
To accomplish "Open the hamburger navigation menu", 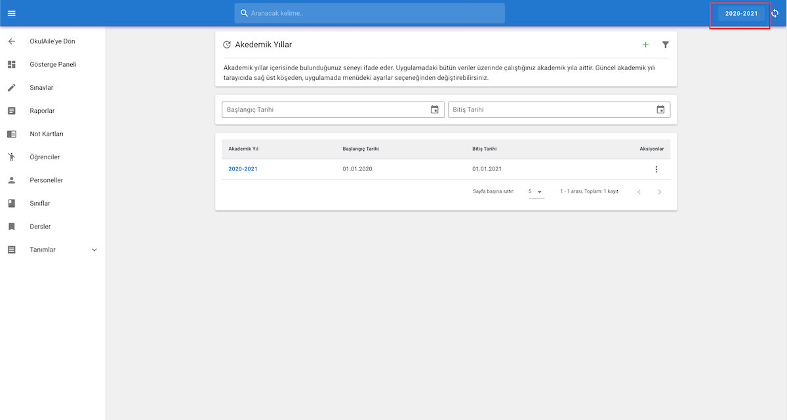I will click(11, 13).
